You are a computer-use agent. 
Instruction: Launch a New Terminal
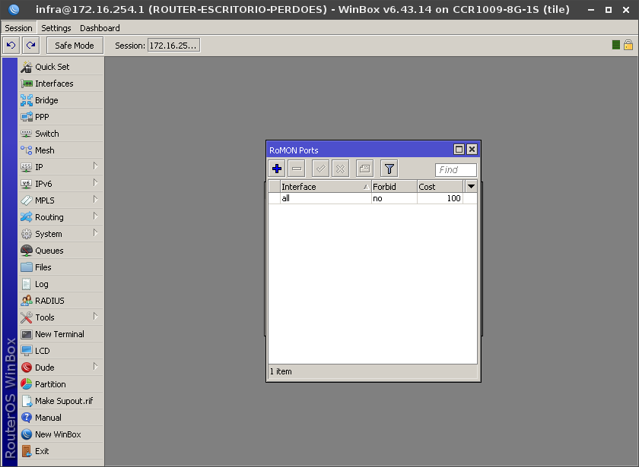tap(61, 334)
